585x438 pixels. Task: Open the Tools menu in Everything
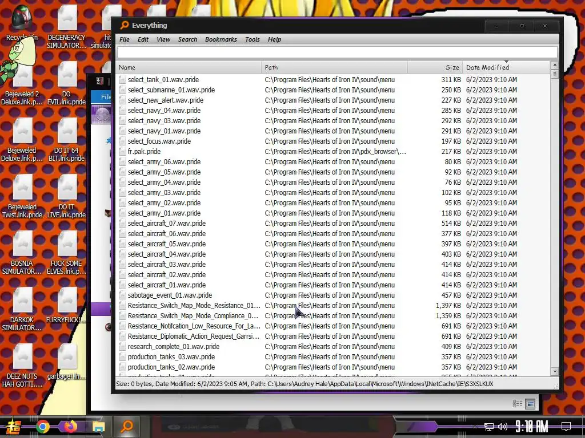pyautogui.click(x=252, y=39)
